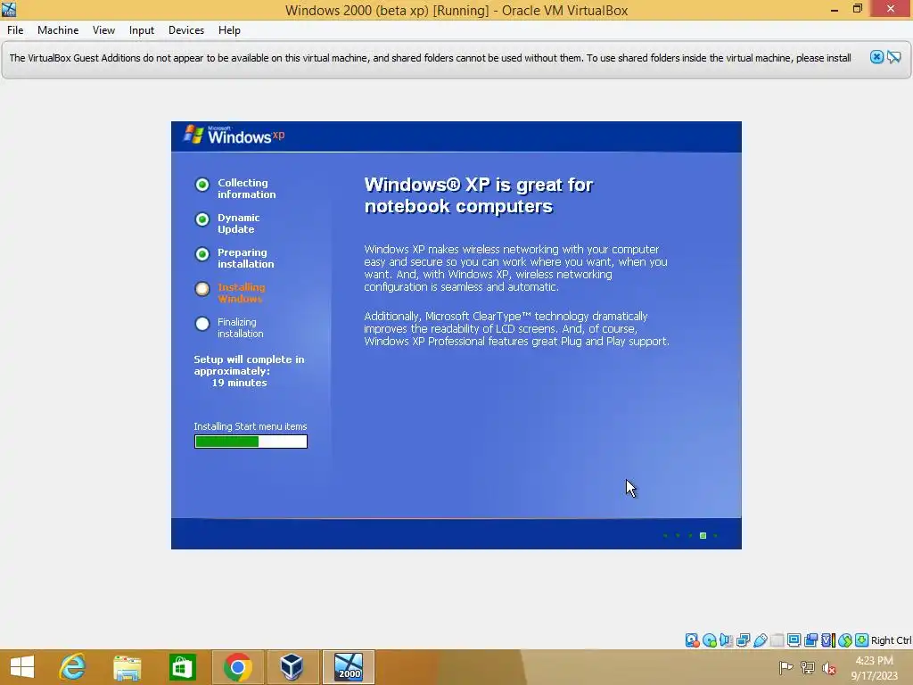Click the speech-bubble icon on the notification bar
This screenshot has height=685, width=913.
pyautogui.click(x=893, y=57)
